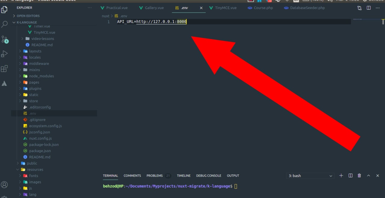Switch to Gallery.vue tab
This screenshot has height=198, width=385.
point(151,8)
